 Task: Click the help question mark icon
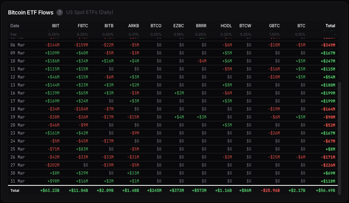(x=60, y=12)
